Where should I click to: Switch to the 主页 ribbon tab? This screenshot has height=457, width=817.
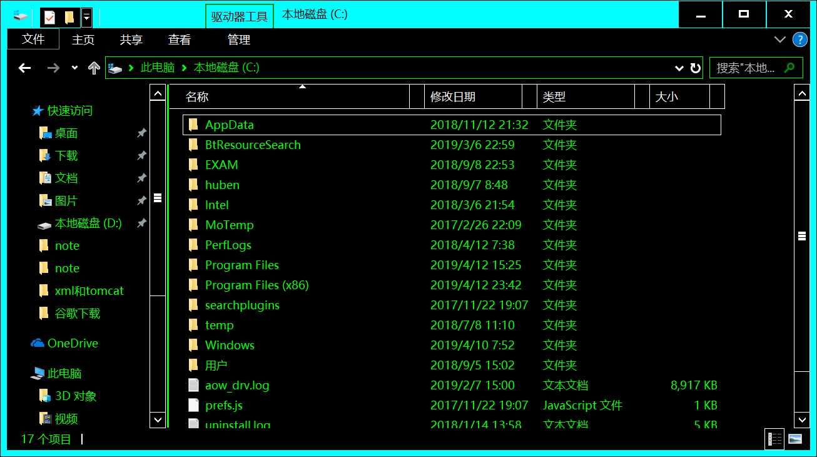[83, 40]
